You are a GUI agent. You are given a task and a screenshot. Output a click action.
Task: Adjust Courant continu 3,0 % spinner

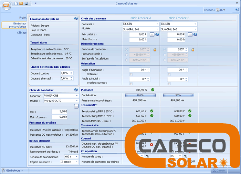pyautogui.click(x=71, y=73)
